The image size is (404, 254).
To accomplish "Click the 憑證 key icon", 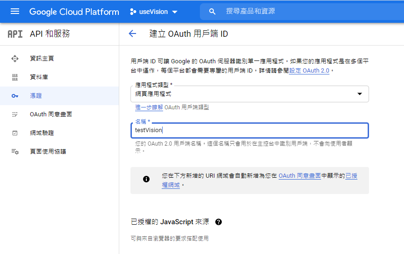I will pyautogui.click(x=15, y=96).
